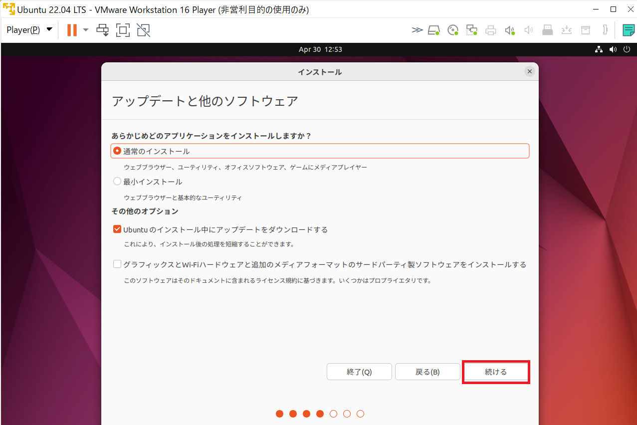Open the Player(P) menu
This screenshot has width=637, height=425.
click(x=29, y=30)
